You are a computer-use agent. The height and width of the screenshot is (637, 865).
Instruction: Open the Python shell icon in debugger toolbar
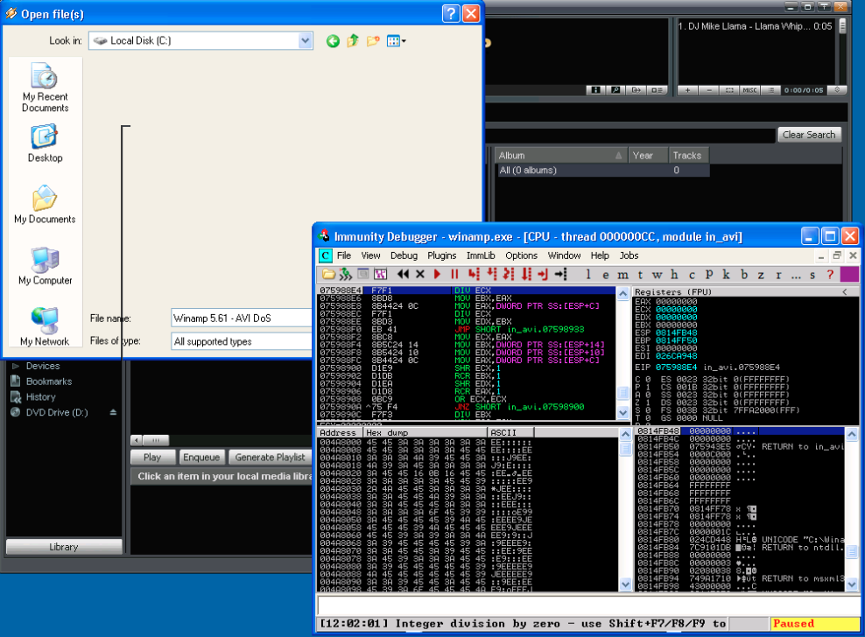click(381, 274)
